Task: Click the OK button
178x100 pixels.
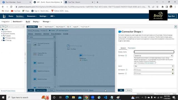Action: (121, 90)
